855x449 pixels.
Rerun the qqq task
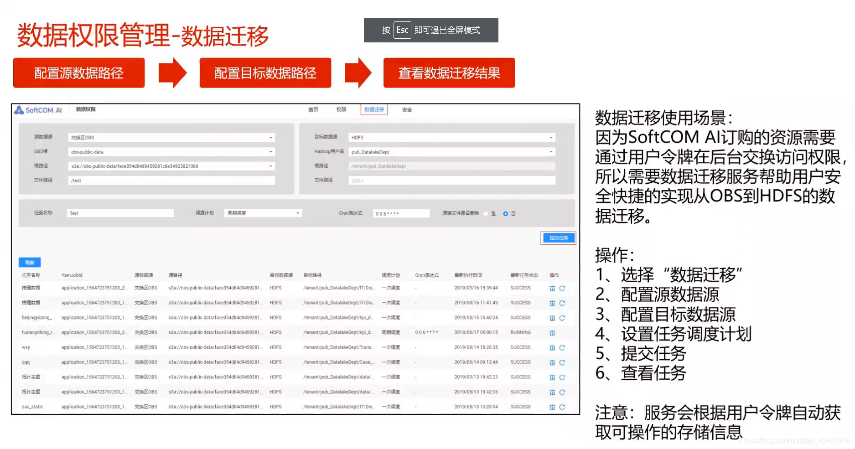tap(562, 362)
